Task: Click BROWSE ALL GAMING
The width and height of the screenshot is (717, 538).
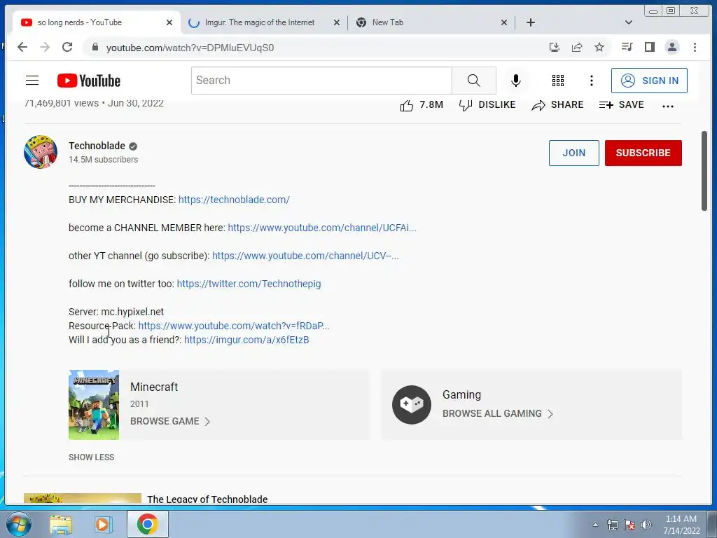Action: point(498,413)
